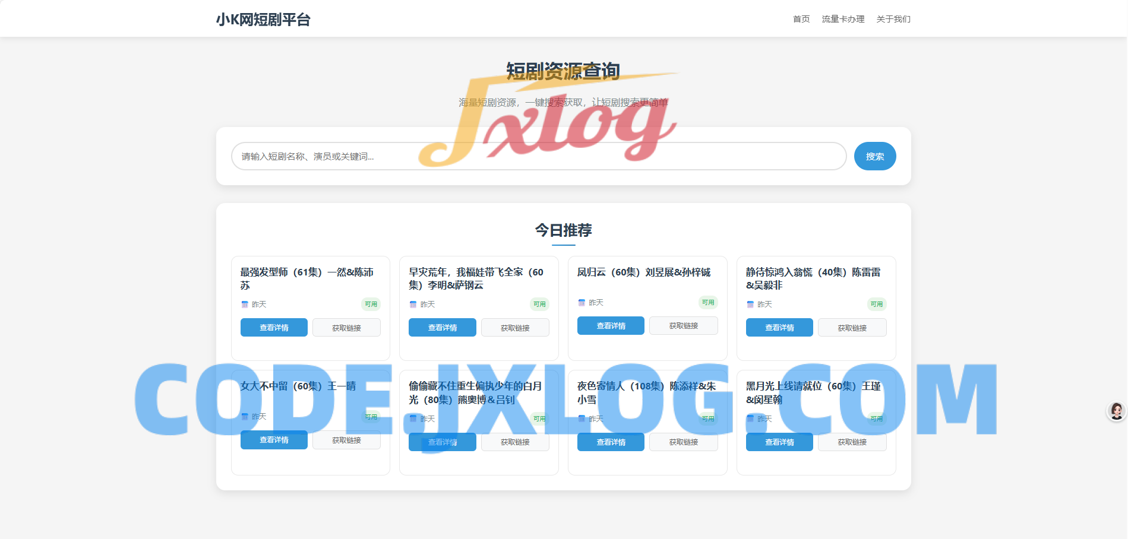Click calendar icon on 旱灾荒年 card
The height and width of the screenshot is (539, 1128).
point(413,305)
